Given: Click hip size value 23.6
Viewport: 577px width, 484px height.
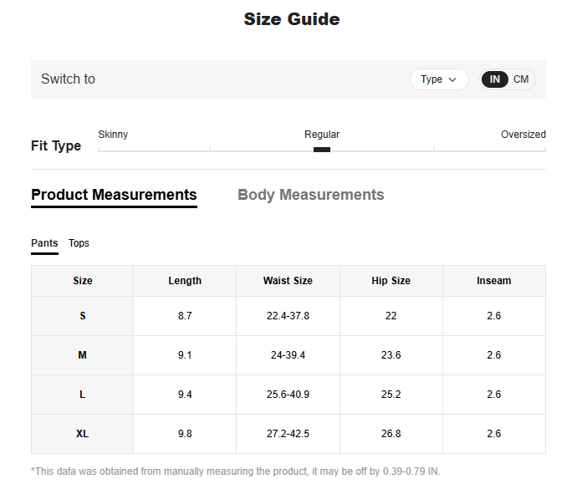Looking at the screenshot, I should click(391, 355).
